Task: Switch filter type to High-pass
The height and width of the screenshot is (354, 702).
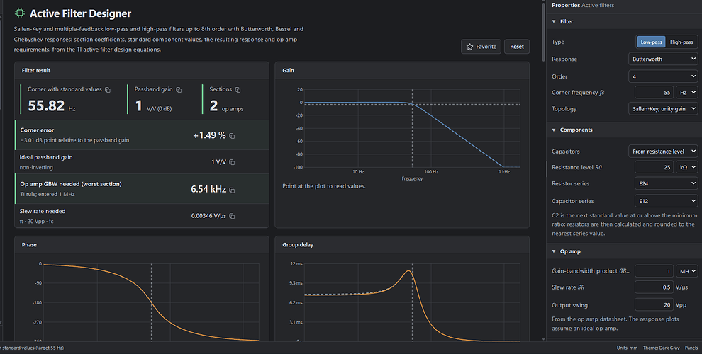Action: [681, 42]
